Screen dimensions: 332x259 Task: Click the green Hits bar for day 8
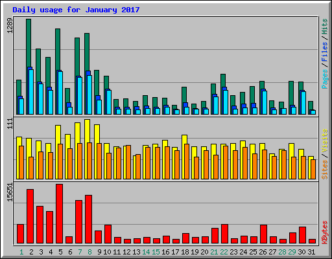(x=87, y=52)
